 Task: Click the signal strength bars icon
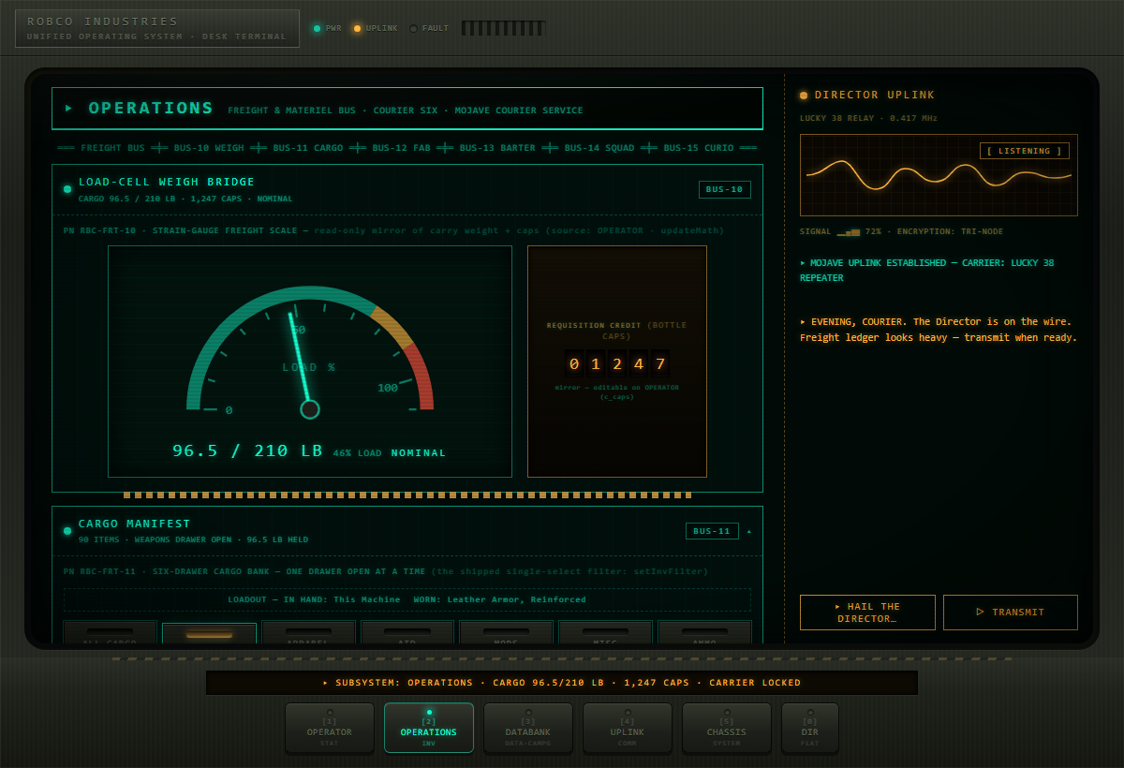[x=848, y=230]
